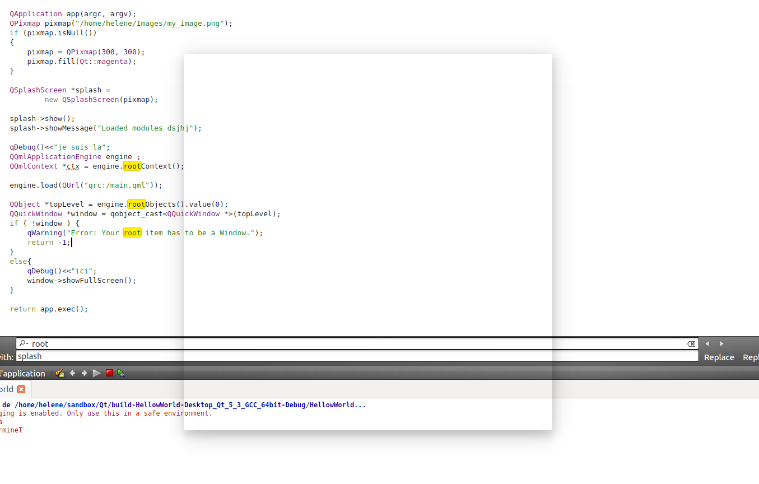Click the 'QApplication app(argc, argv);' line
The image size is (759, 484).
(73, 13)
